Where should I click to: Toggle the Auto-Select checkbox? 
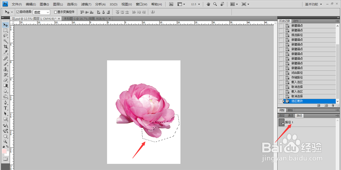pos(18,12)
